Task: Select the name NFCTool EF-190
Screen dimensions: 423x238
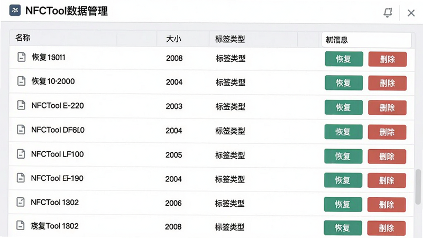Action: pos(57,178)
